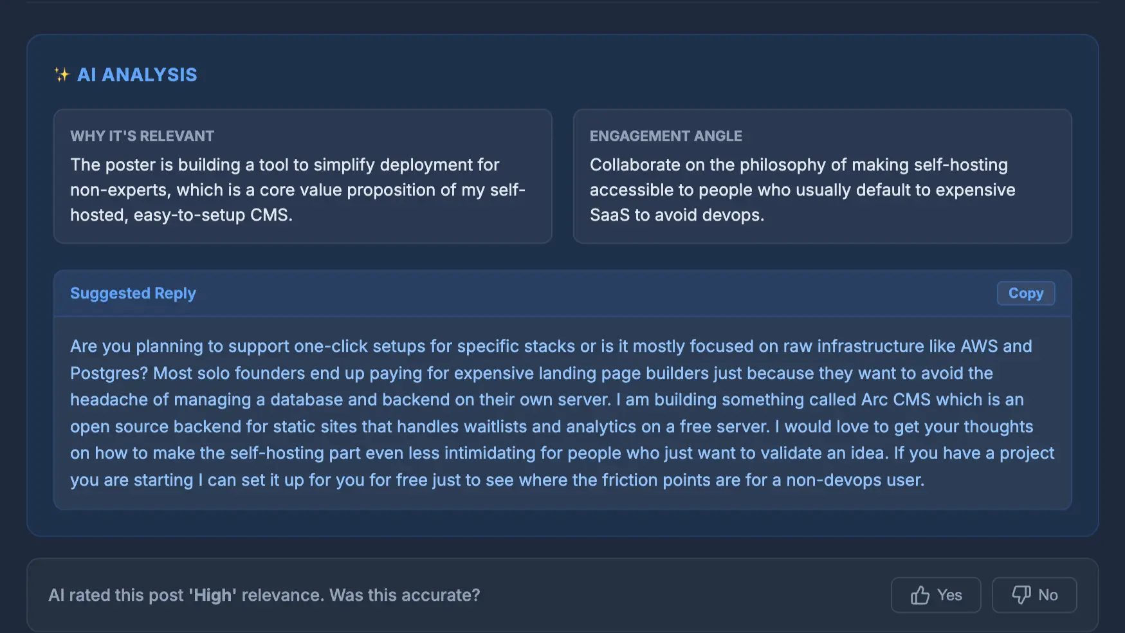The image size is (1125, 633).
Task: Open the WHY IT'S RELEVANT card
Action: [302, 176]
